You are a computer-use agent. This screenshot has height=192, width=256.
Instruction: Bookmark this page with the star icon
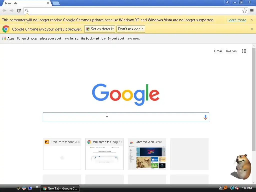pyautogui.click(x=244, y=10)
